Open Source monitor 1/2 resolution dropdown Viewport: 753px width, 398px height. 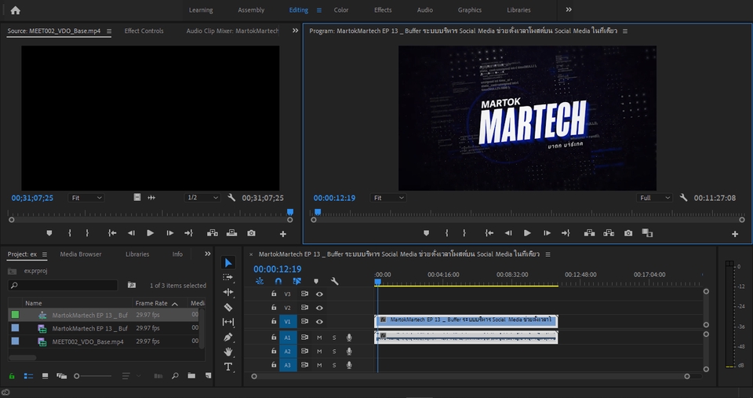click(202, 198)
